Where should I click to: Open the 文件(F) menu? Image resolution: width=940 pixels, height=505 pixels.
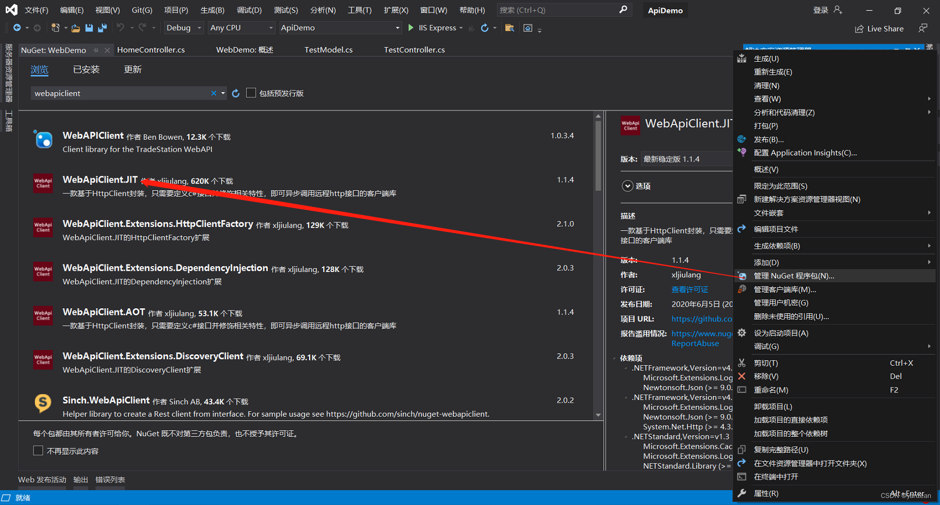tap(36, 10)
